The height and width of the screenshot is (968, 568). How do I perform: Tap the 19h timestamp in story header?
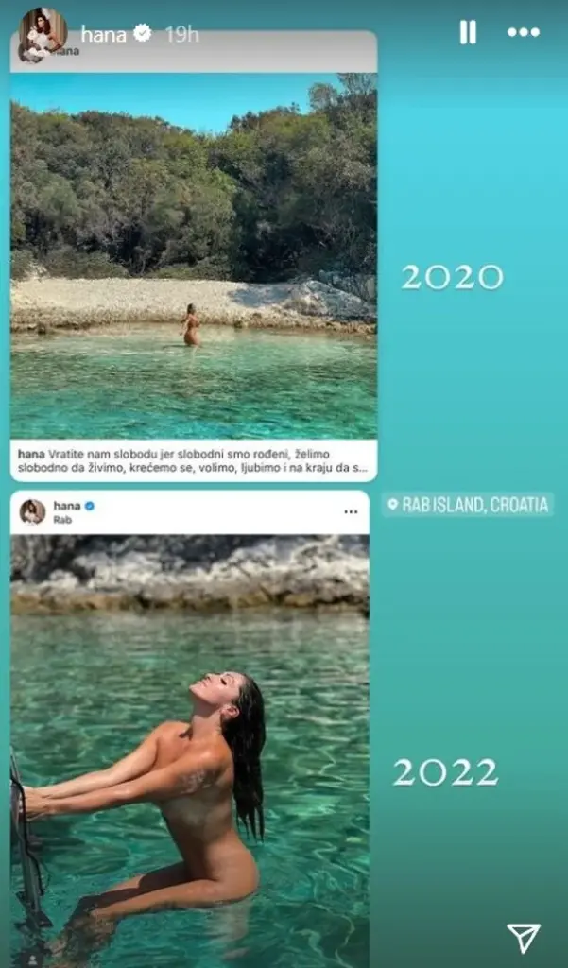tap(182, 34)
